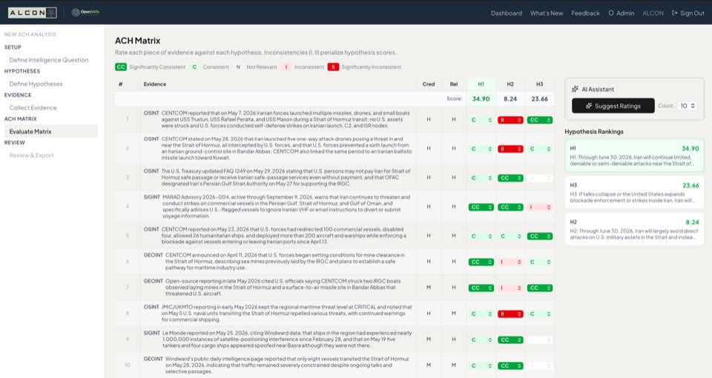Select the H3 hypothesis ranking card
The width and height of the screenshot is (712, 378).
point(634,192)
